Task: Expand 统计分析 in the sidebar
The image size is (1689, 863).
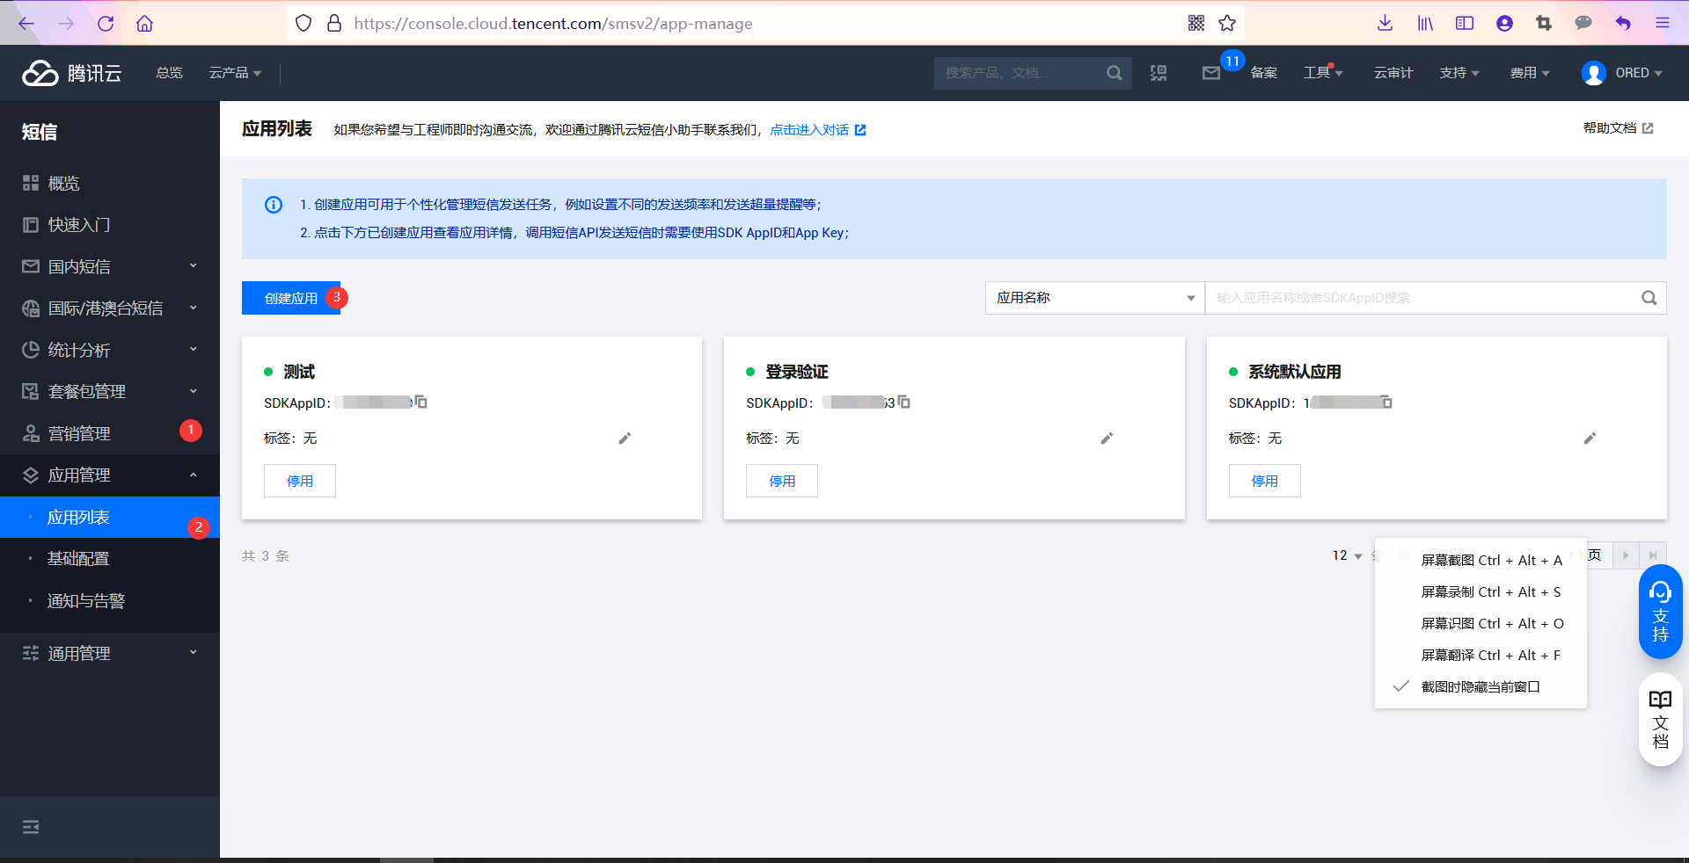Action: click(110, 350)
